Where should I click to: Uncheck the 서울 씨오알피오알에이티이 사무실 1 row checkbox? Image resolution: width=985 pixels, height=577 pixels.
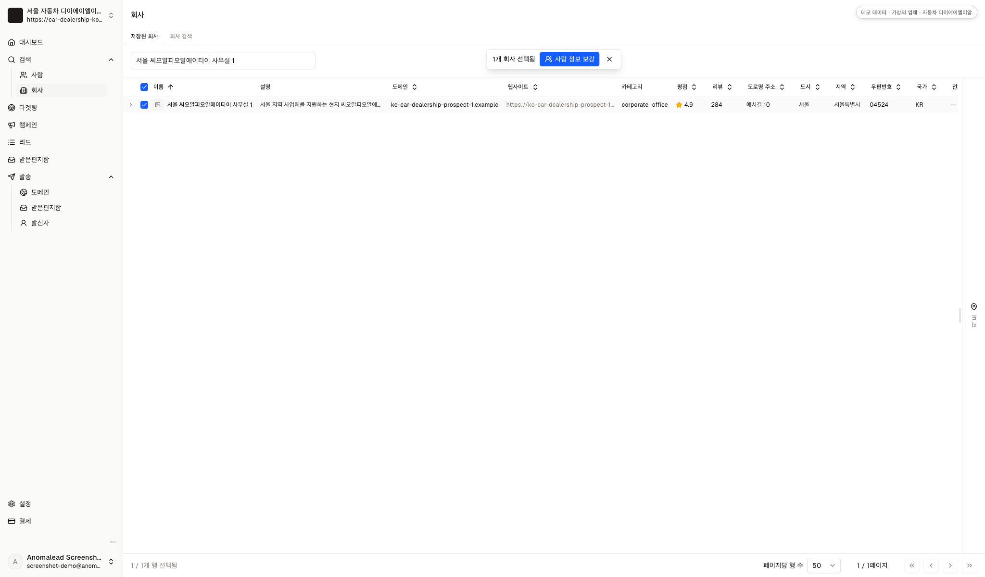144,105
